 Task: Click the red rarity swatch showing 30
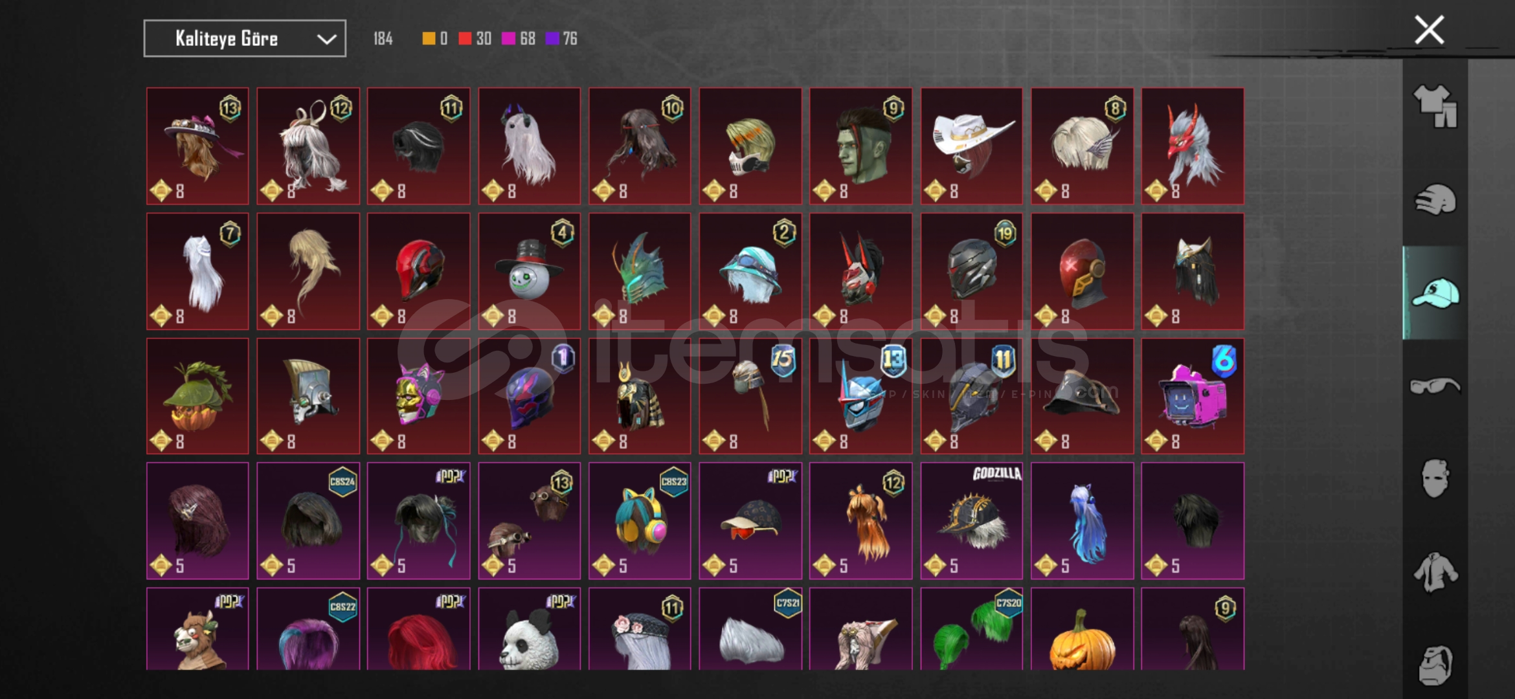(465, 39)
